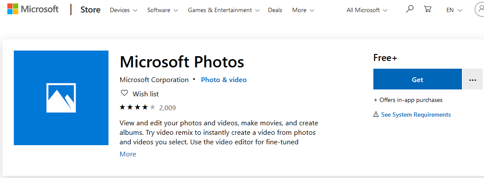
Task: Open the EN language dropdown
Action: click(x=454, y=10)
